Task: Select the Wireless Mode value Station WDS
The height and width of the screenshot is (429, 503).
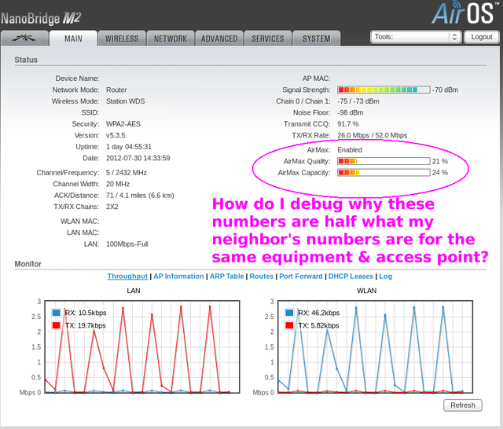Action: 126,101
